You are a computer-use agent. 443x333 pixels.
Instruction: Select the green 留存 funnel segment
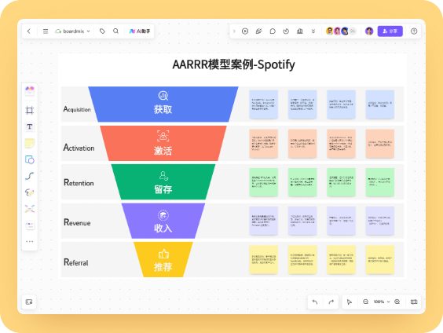tap(163, 182)
